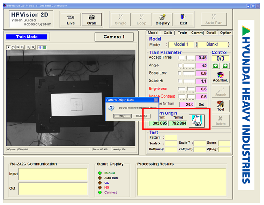Click the RS-232C Out box
The height and width of the screenshot is (205, 264).
53,189
